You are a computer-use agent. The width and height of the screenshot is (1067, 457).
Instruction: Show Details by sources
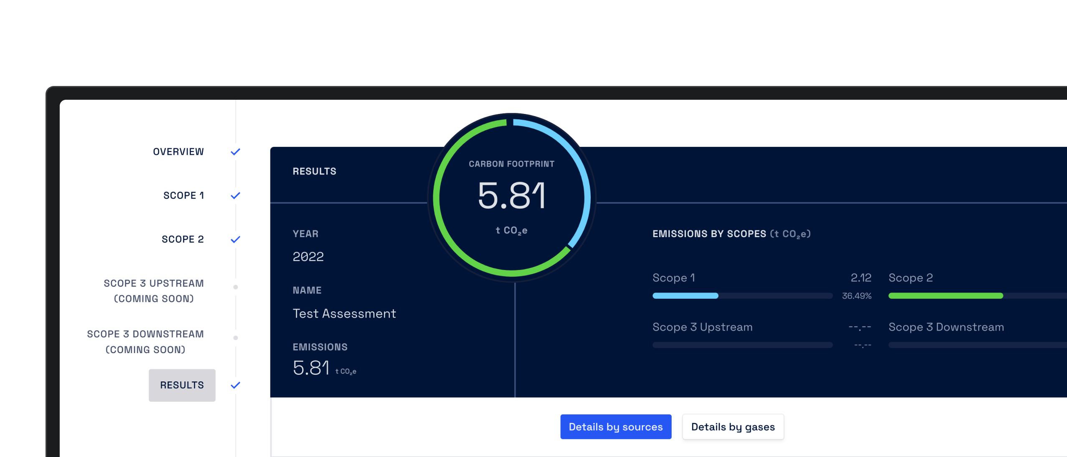tap(615, 427)
